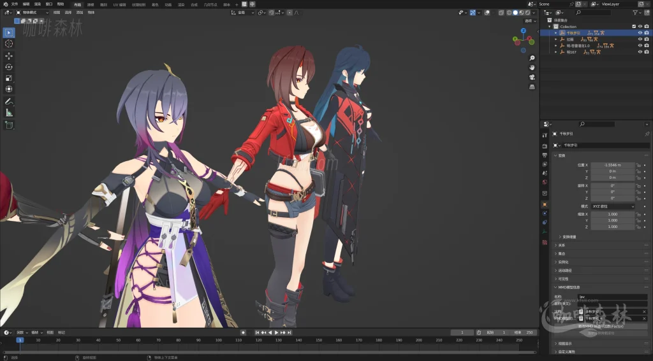Open the View Layer properties tab
The image size is (653, 361).
pos(545,164)
